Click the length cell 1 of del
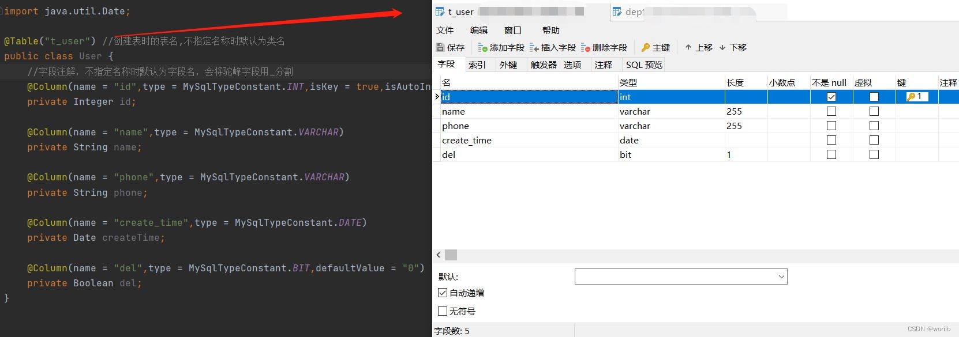 coord(746,154)
